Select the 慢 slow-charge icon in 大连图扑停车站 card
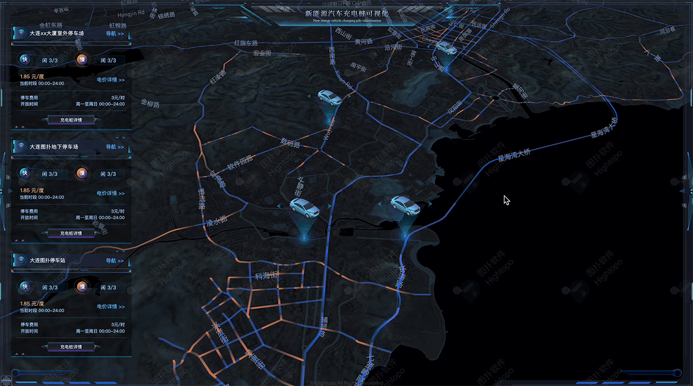The height and width of the screenshot is (386, 693). (82, 287)
